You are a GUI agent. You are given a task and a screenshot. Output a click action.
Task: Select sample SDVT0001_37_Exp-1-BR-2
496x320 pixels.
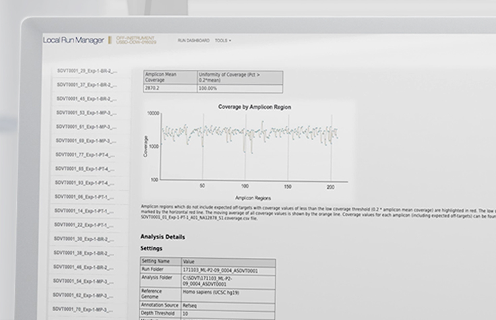86,84
